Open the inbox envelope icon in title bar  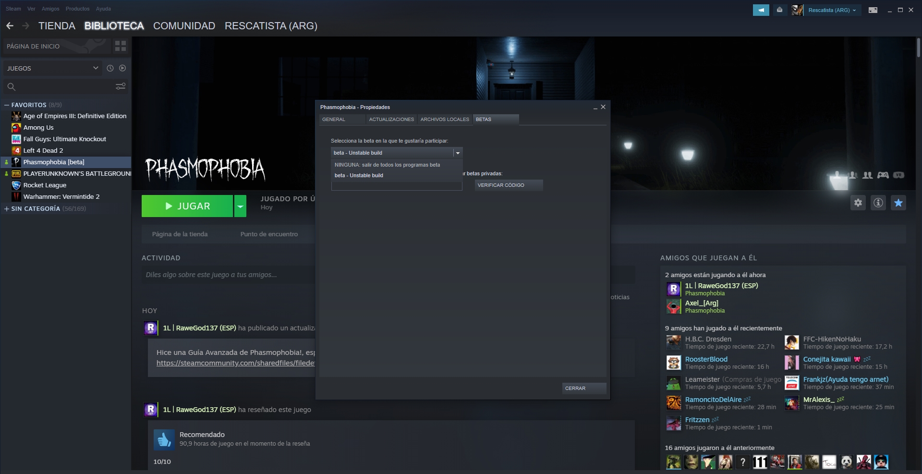pyautogui.click(x=779, y=10)
